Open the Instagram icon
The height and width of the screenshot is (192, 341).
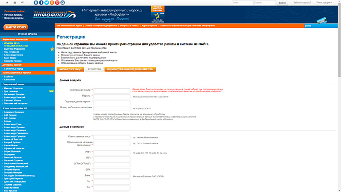tap(62, 2)
